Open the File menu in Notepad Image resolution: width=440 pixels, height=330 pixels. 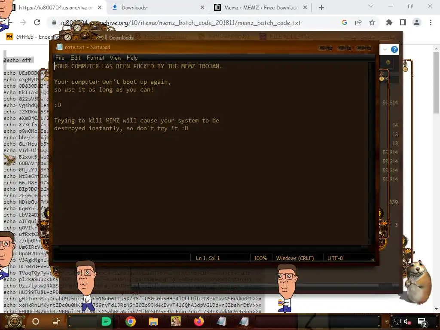pos(60,58)
